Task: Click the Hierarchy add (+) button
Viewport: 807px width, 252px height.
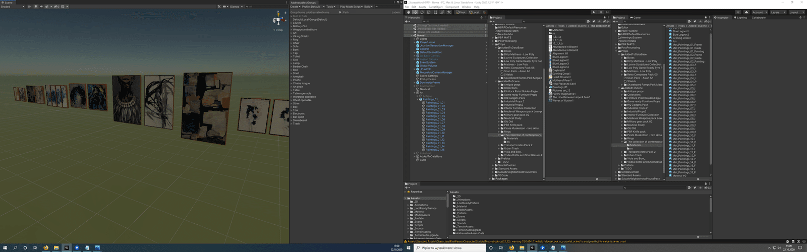Action: point(407,22)
